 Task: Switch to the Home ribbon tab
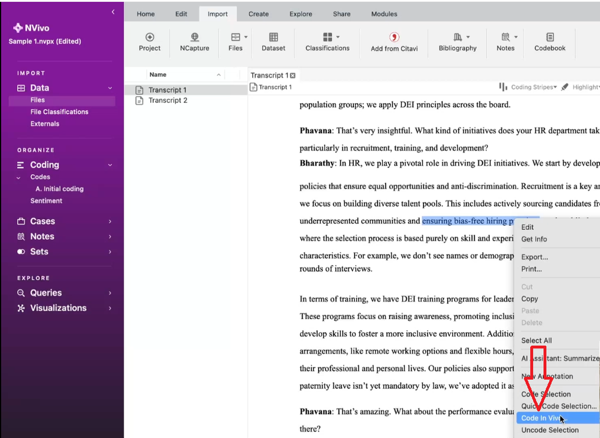(146, 14)
